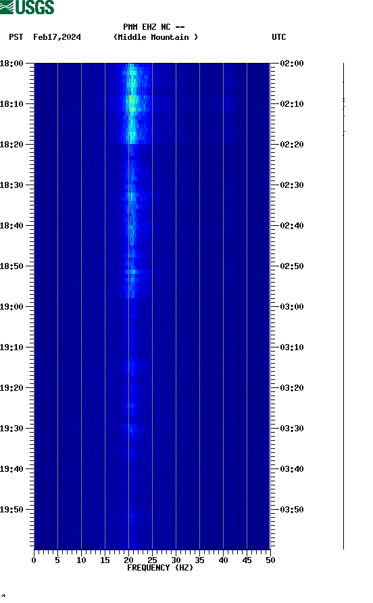Click the 'FREQUENCY (HZ)' axis title
373x603 pixels.
[160, 568]
